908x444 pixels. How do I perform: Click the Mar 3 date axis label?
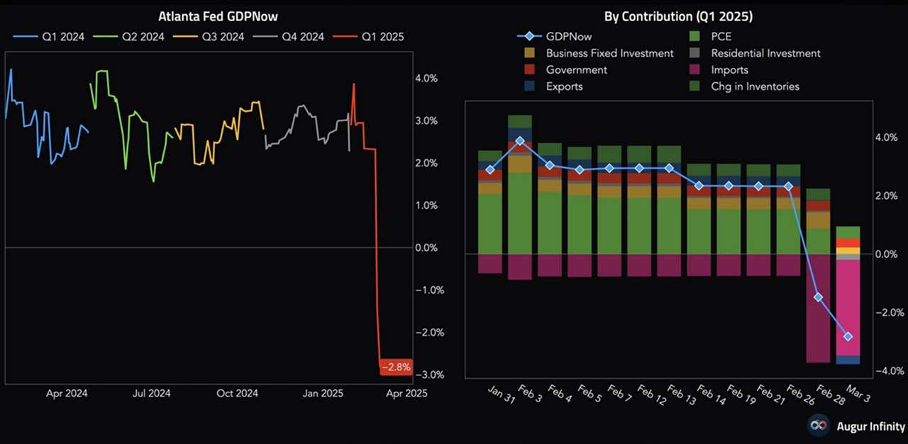(x=857, y=394)
